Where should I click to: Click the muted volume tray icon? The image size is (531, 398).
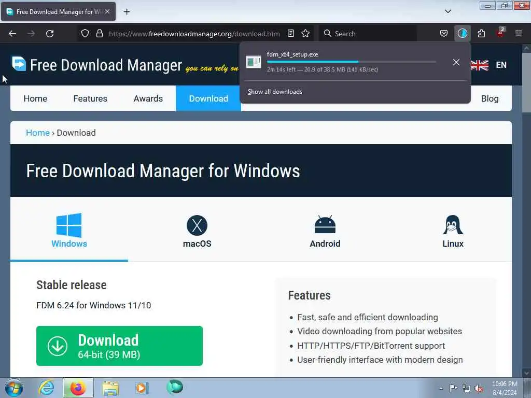coord(479,389)
